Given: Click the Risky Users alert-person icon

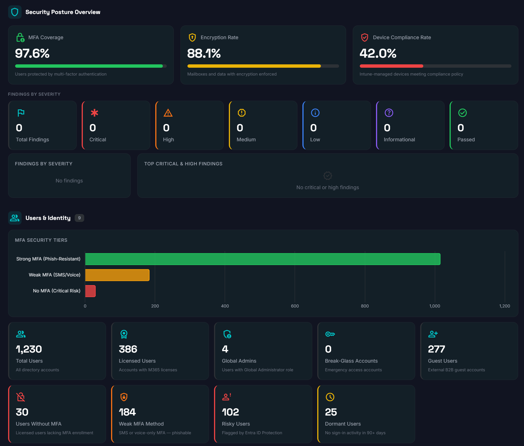Looking at the screenshot, I should (227, 397).
